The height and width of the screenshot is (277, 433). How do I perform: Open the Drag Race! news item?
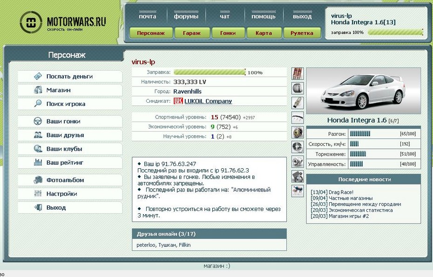[x=341, y=192]
